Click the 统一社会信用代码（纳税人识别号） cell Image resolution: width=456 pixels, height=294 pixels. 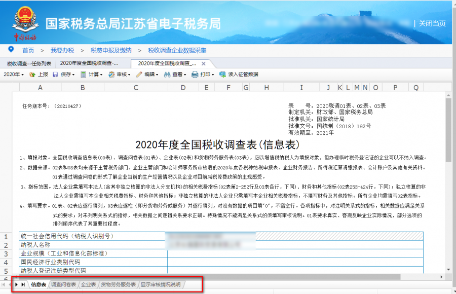click(x=93, y=236)
